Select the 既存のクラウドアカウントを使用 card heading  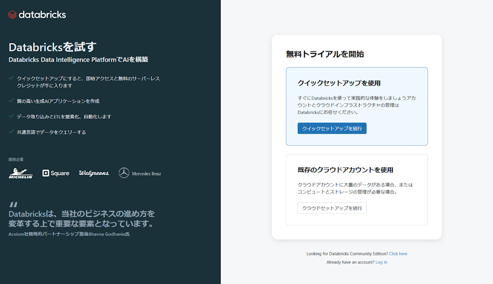(x=346, y=170)
